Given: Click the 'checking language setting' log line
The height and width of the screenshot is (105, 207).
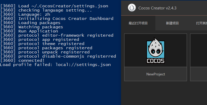Looking at the screenshot, I should [46, 10].
